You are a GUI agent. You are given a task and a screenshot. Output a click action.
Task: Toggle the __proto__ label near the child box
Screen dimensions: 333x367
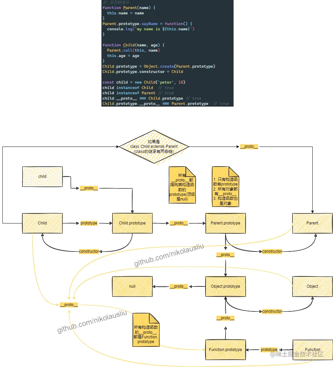pyautogui.click(x=89, y=188)
